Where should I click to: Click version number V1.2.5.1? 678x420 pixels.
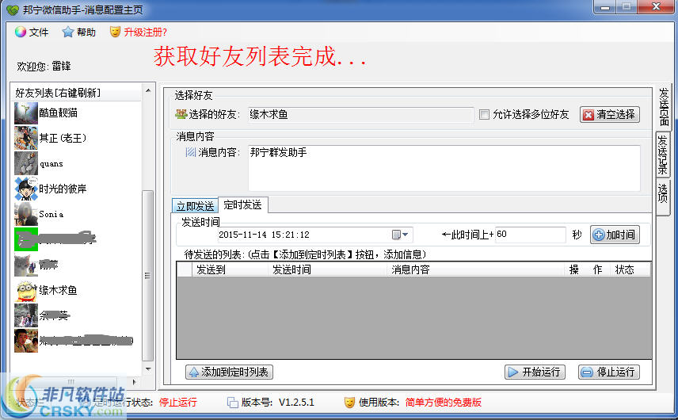(296, 403)
